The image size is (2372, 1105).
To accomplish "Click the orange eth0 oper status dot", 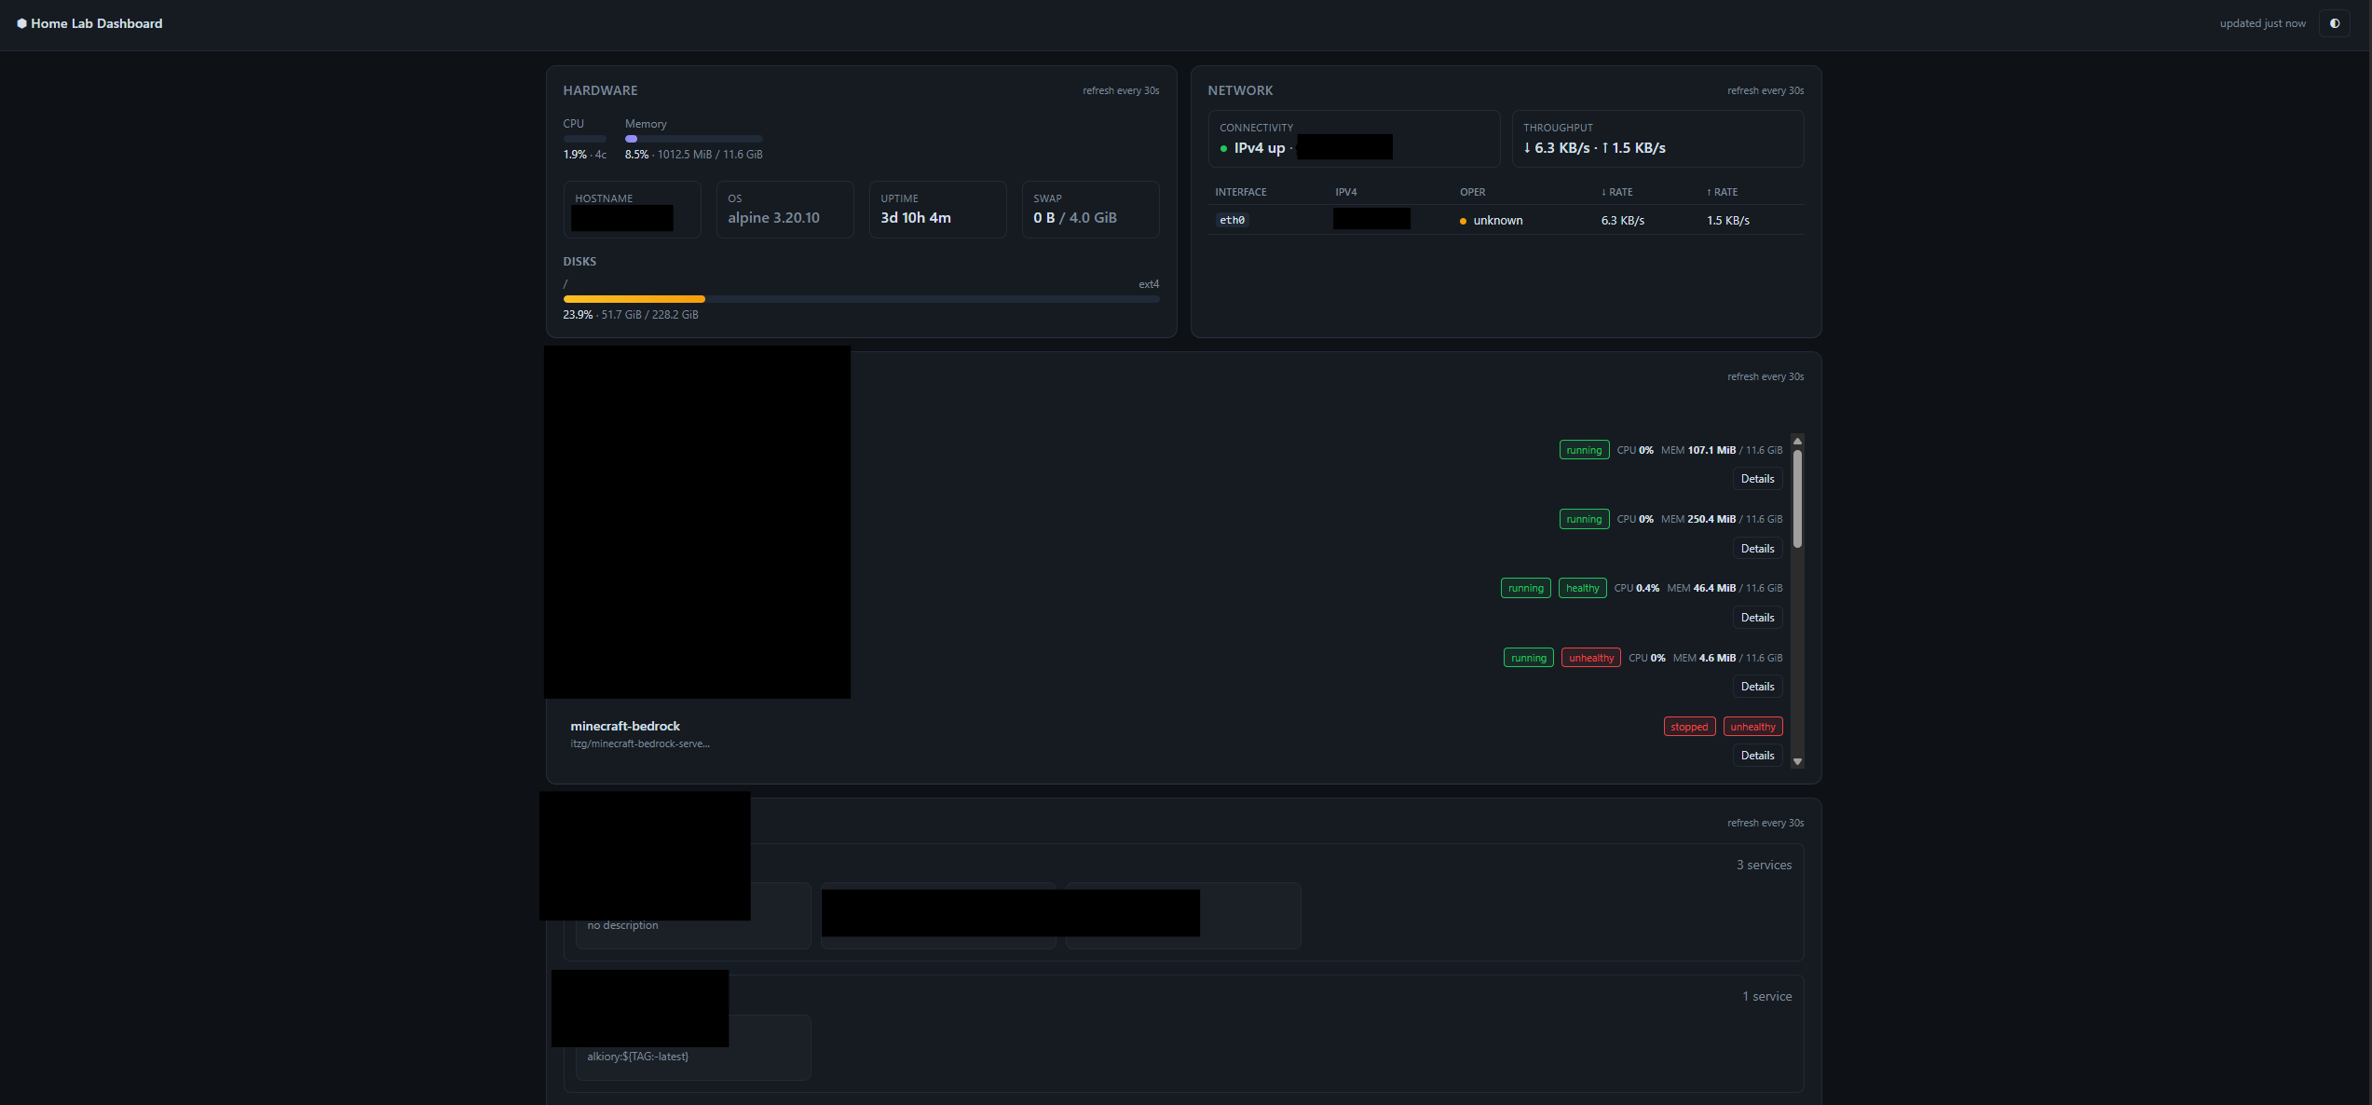I will 1463,222.
